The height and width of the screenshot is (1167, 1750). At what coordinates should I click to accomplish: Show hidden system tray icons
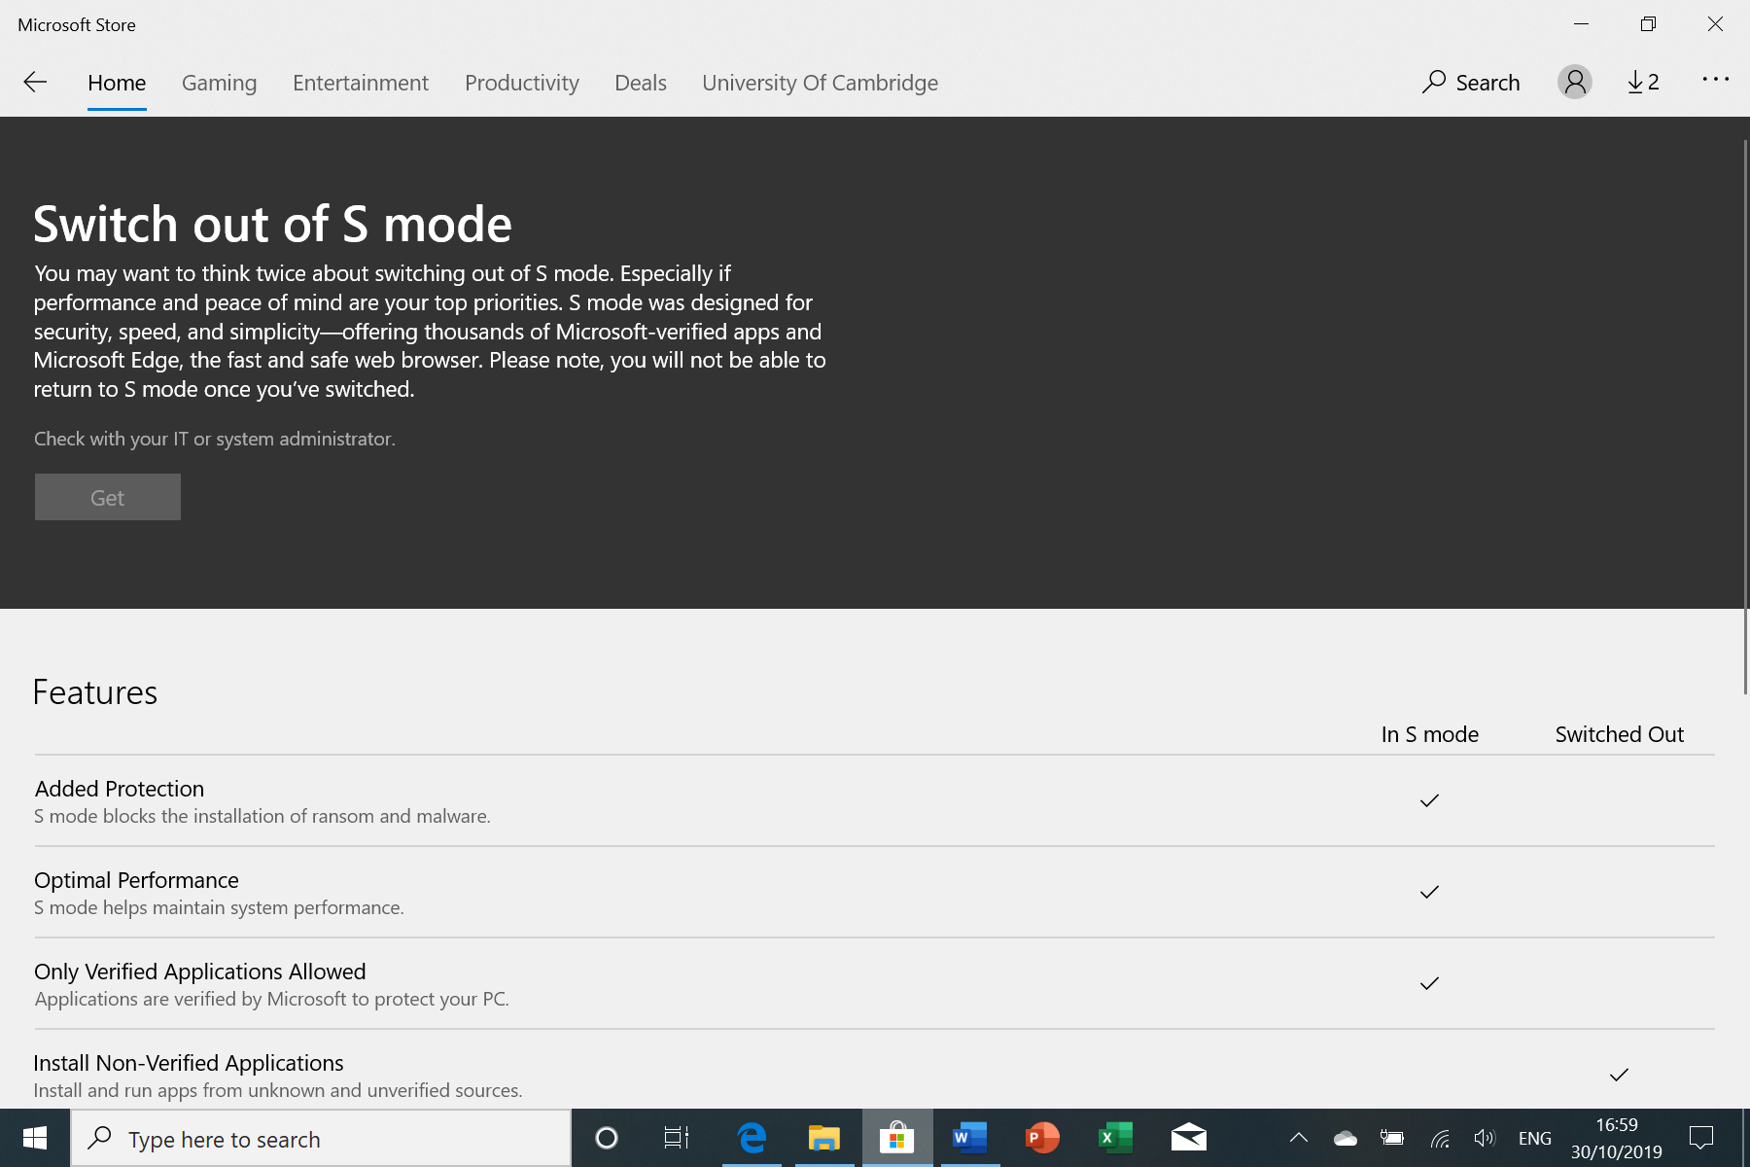[1299, 1138]
